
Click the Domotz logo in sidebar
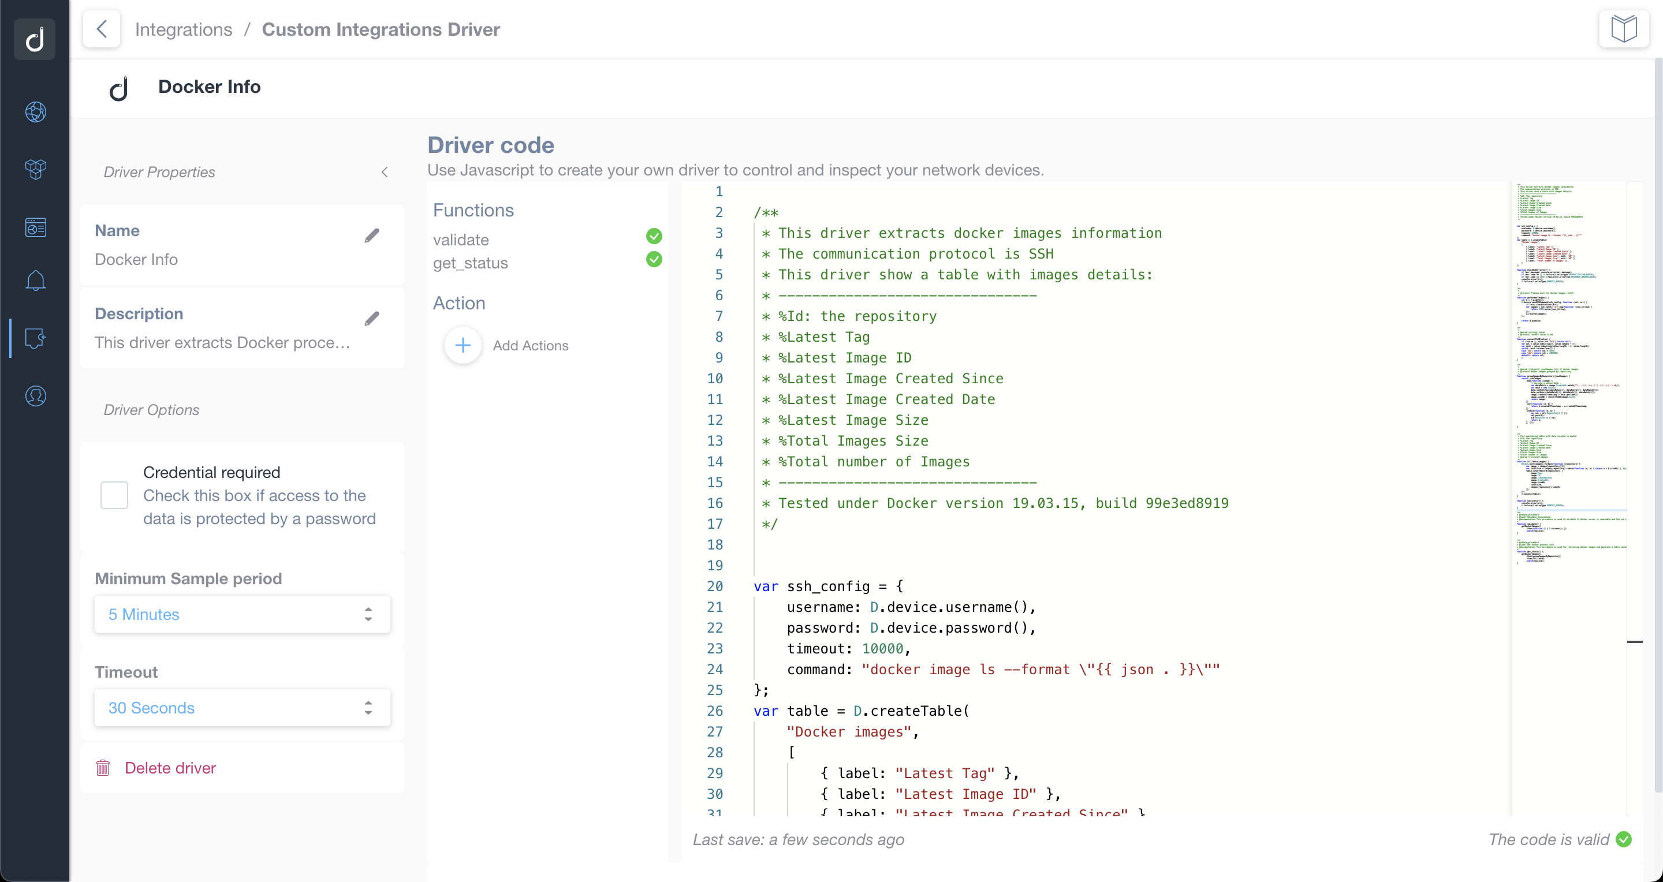(x=35, y=39)
